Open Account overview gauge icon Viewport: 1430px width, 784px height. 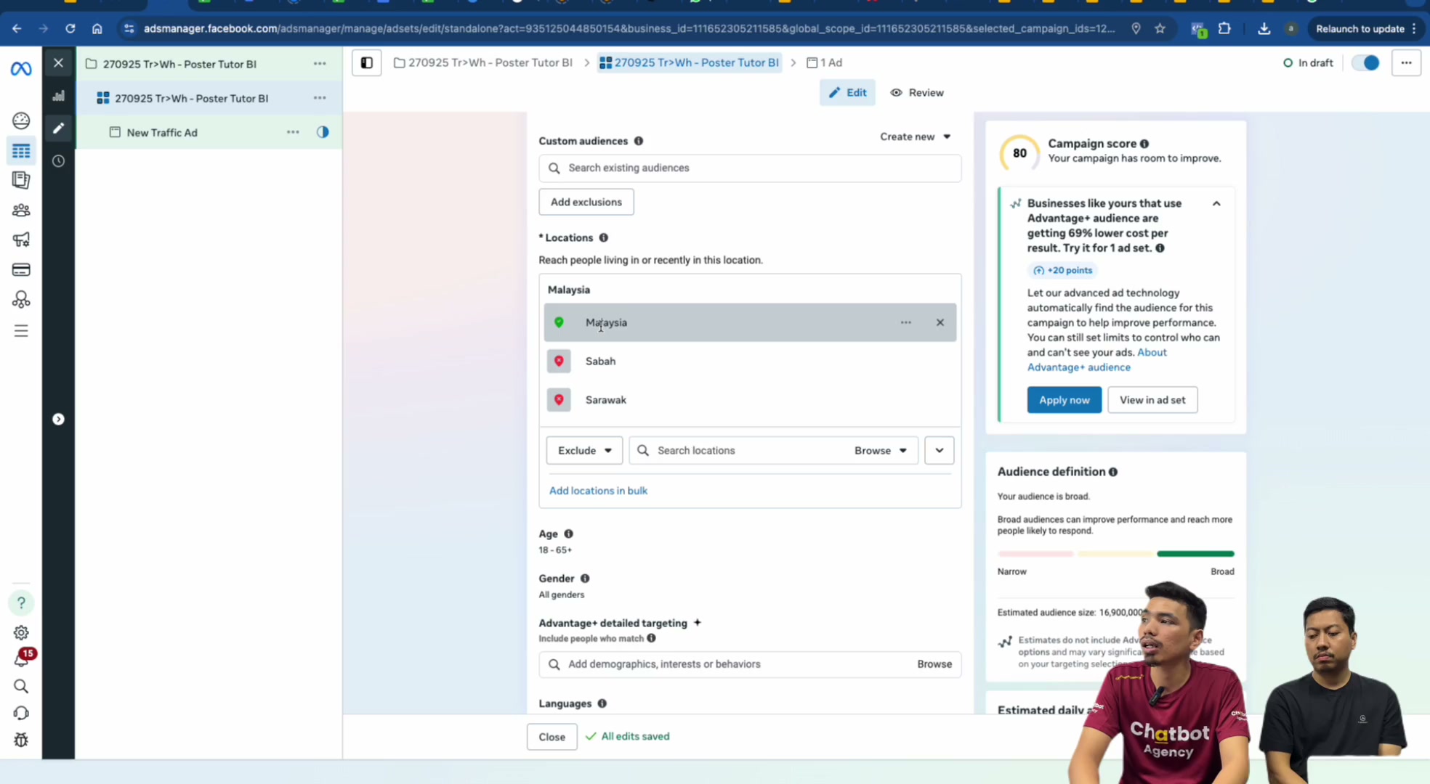pos(21,121)
